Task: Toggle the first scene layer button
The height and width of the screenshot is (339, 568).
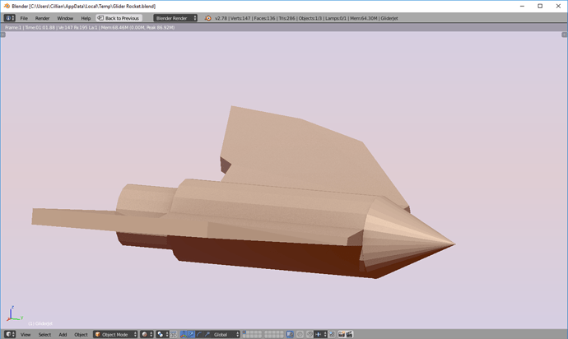Action: [245, 332]
